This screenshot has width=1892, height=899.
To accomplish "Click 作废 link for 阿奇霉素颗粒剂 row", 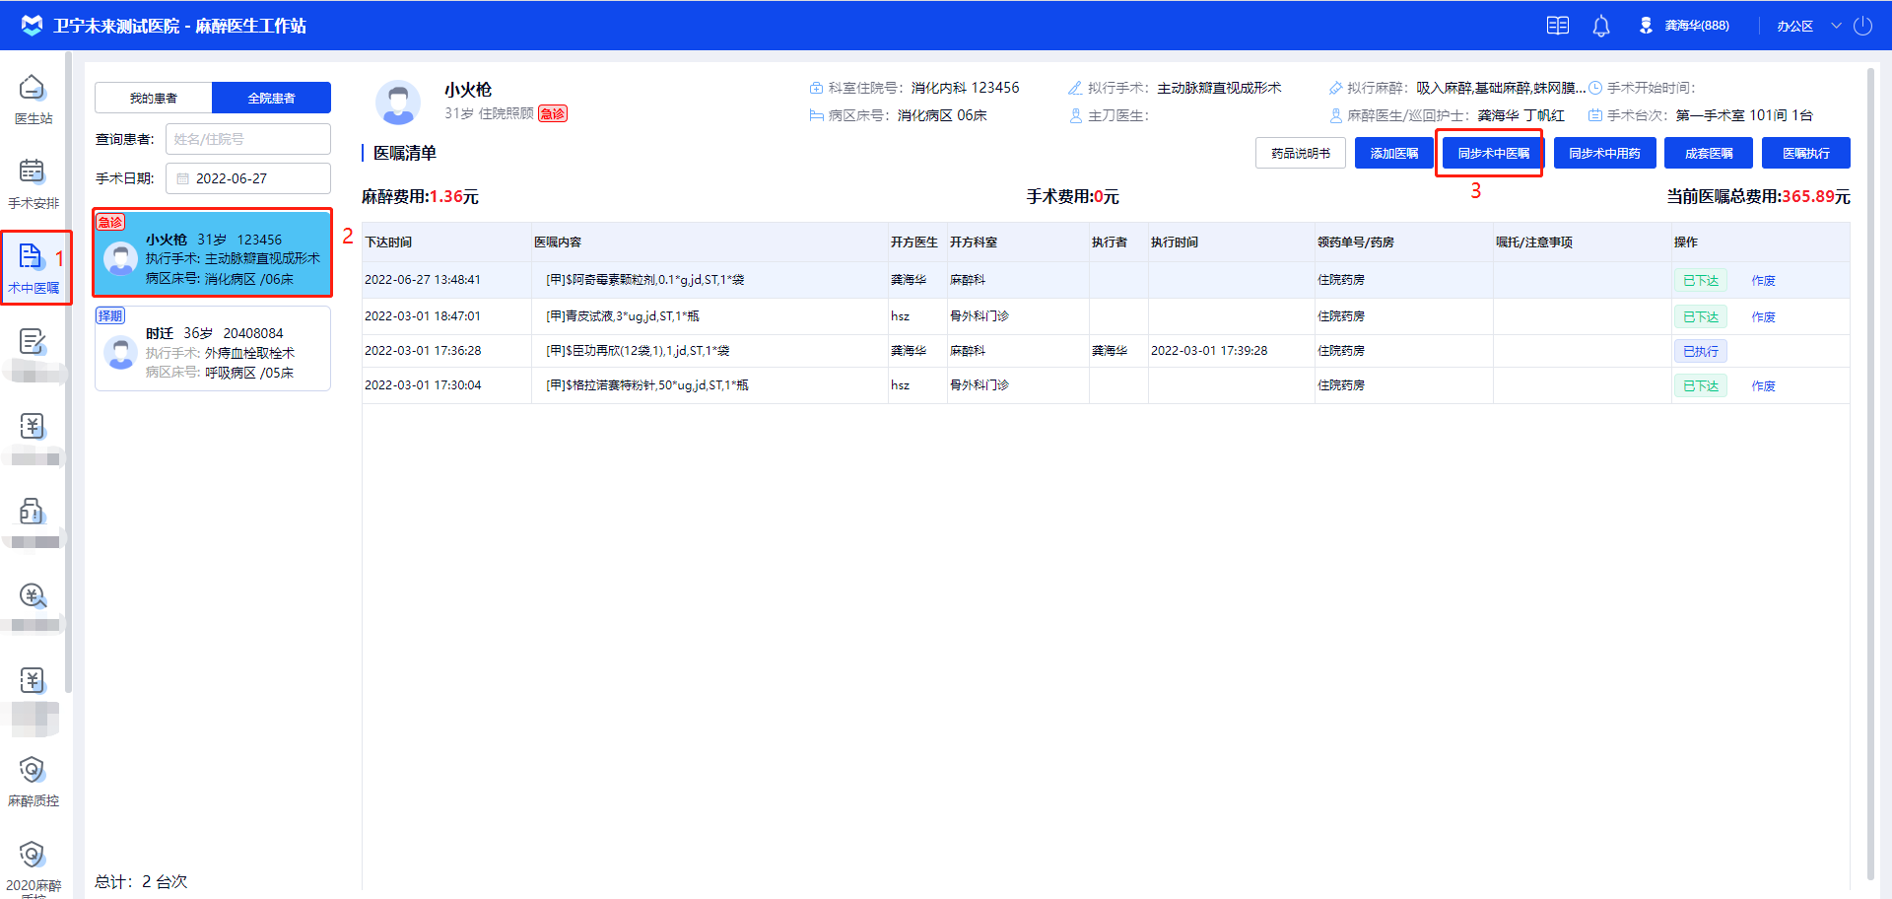I will (x=1763, y=281).
